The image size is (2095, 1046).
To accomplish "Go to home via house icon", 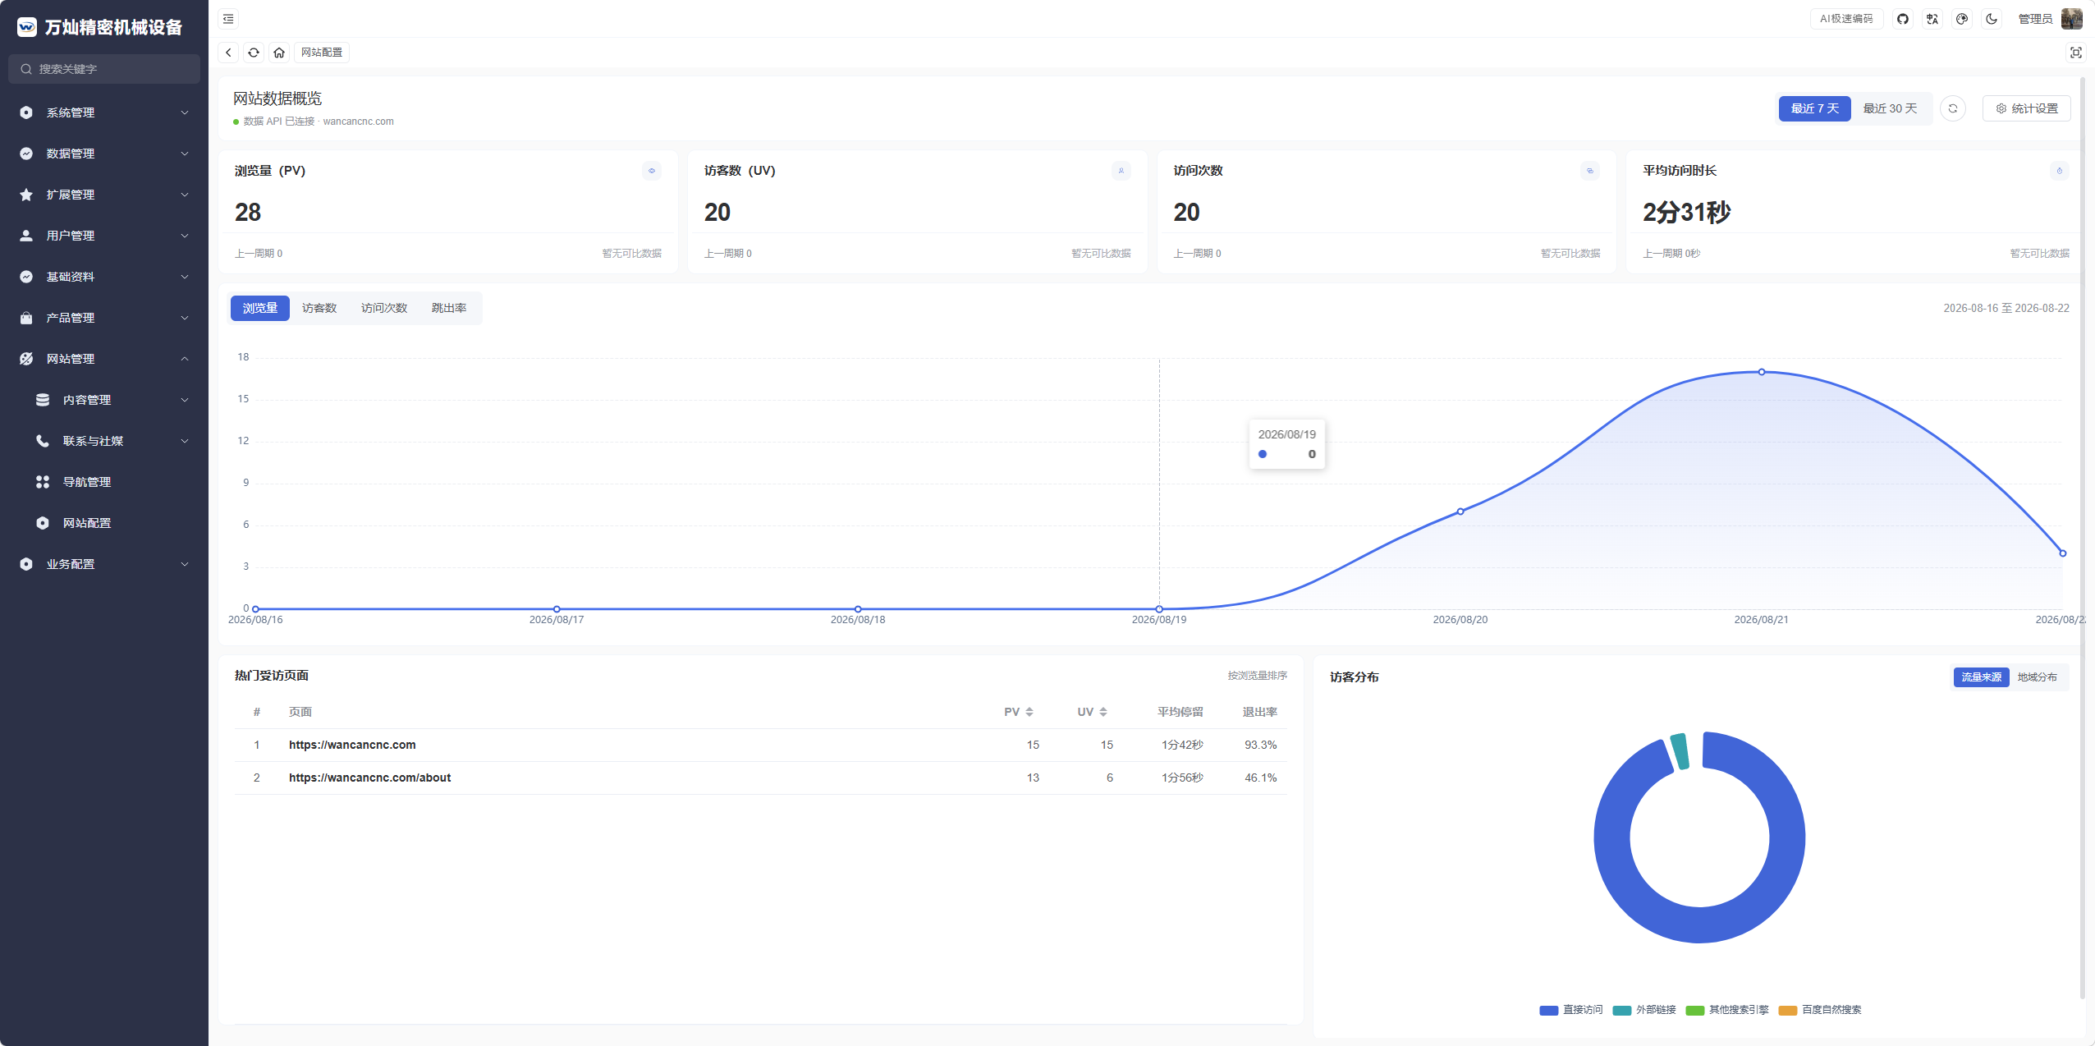I will 279,53.
